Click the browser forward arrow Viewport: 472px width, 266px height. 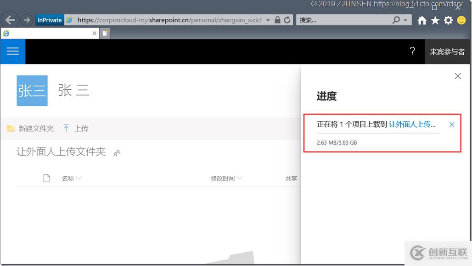[x=27, y=20]
